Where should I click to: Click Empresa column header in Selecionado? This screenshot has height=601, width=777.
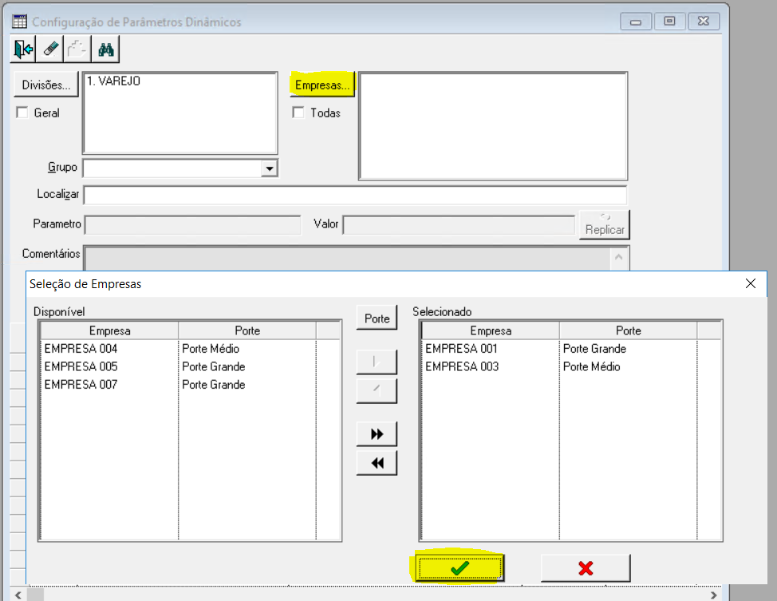pyautogui.click(x=491, y=330)
